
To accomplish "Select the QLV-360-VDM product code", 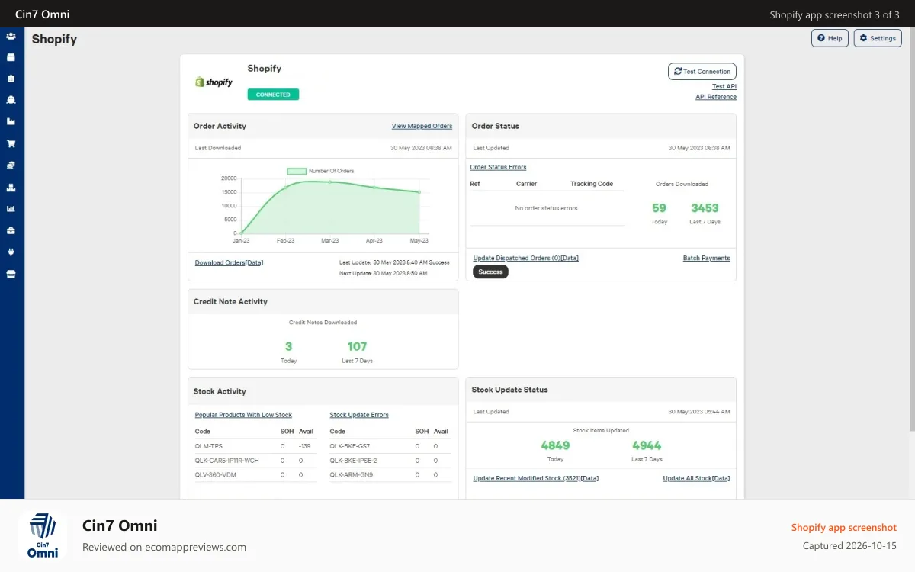I will [x=214, y=474].
